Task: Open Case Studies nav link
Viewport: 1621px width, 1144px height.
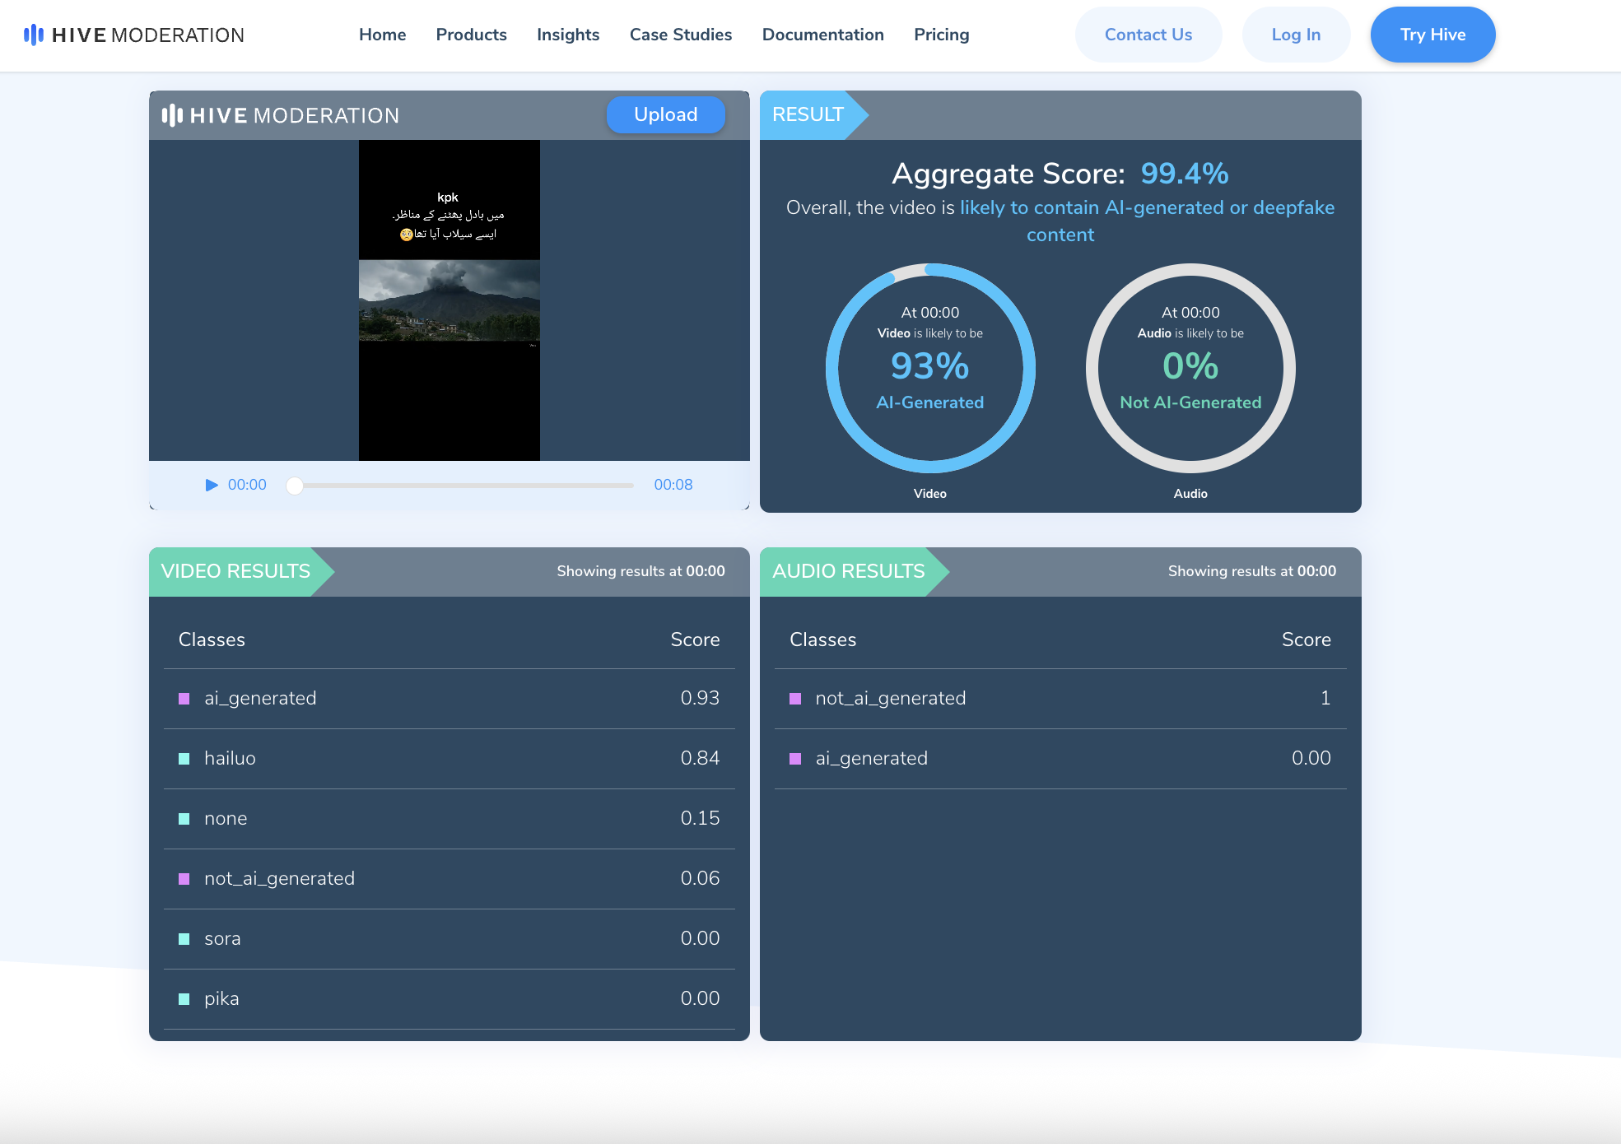Action: click(680, 35)
